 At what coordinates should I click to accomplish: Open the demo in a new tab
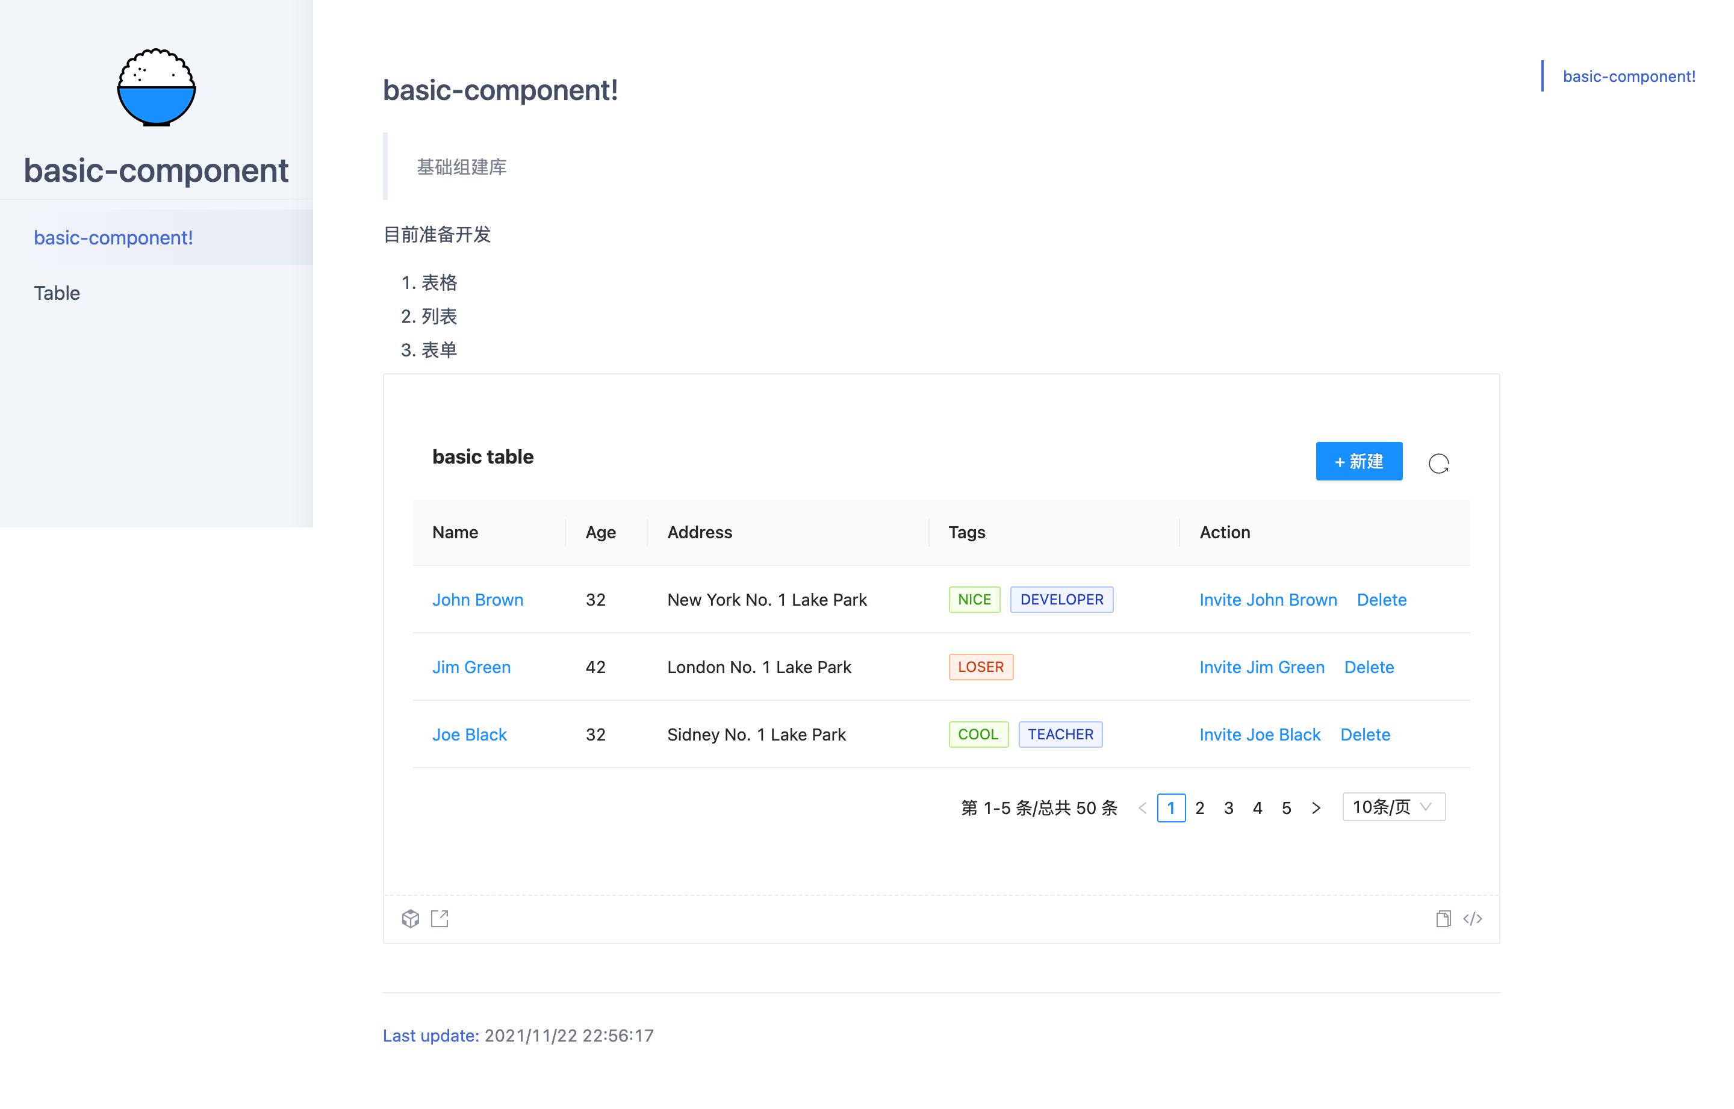click(x=440, y=918)
